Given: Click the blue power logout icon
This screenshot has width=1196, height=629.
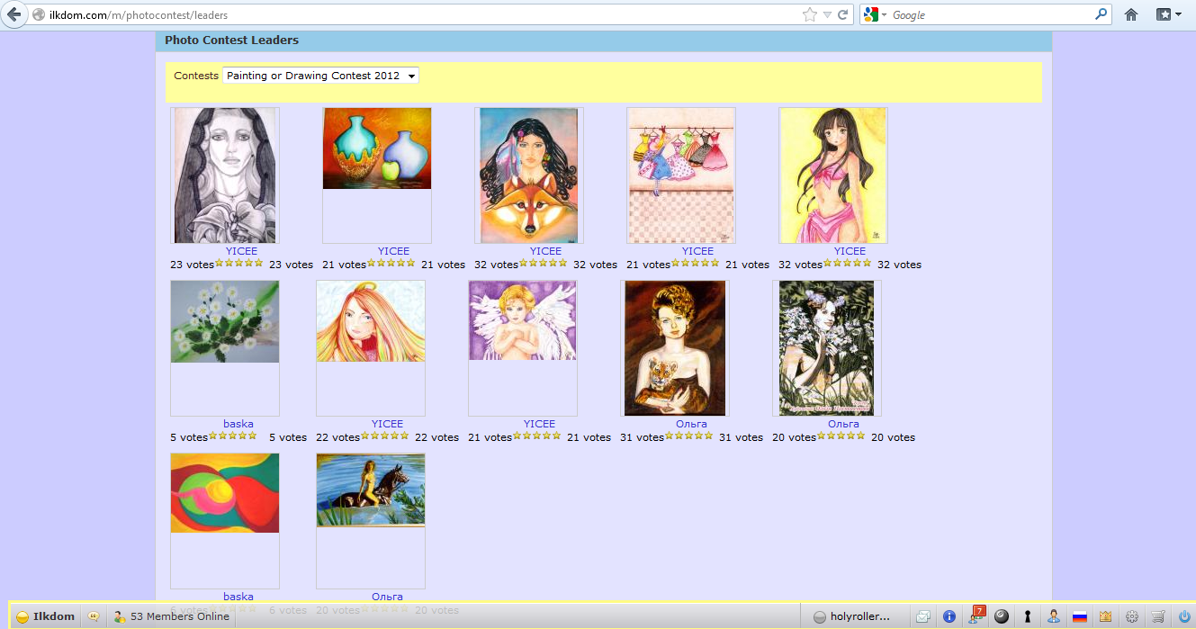Looking at the screenshot, I should click(1184, 616).
